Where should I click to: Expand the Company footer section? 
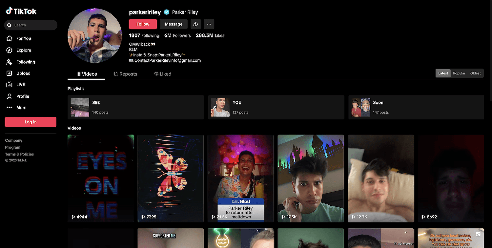point(14,140)
